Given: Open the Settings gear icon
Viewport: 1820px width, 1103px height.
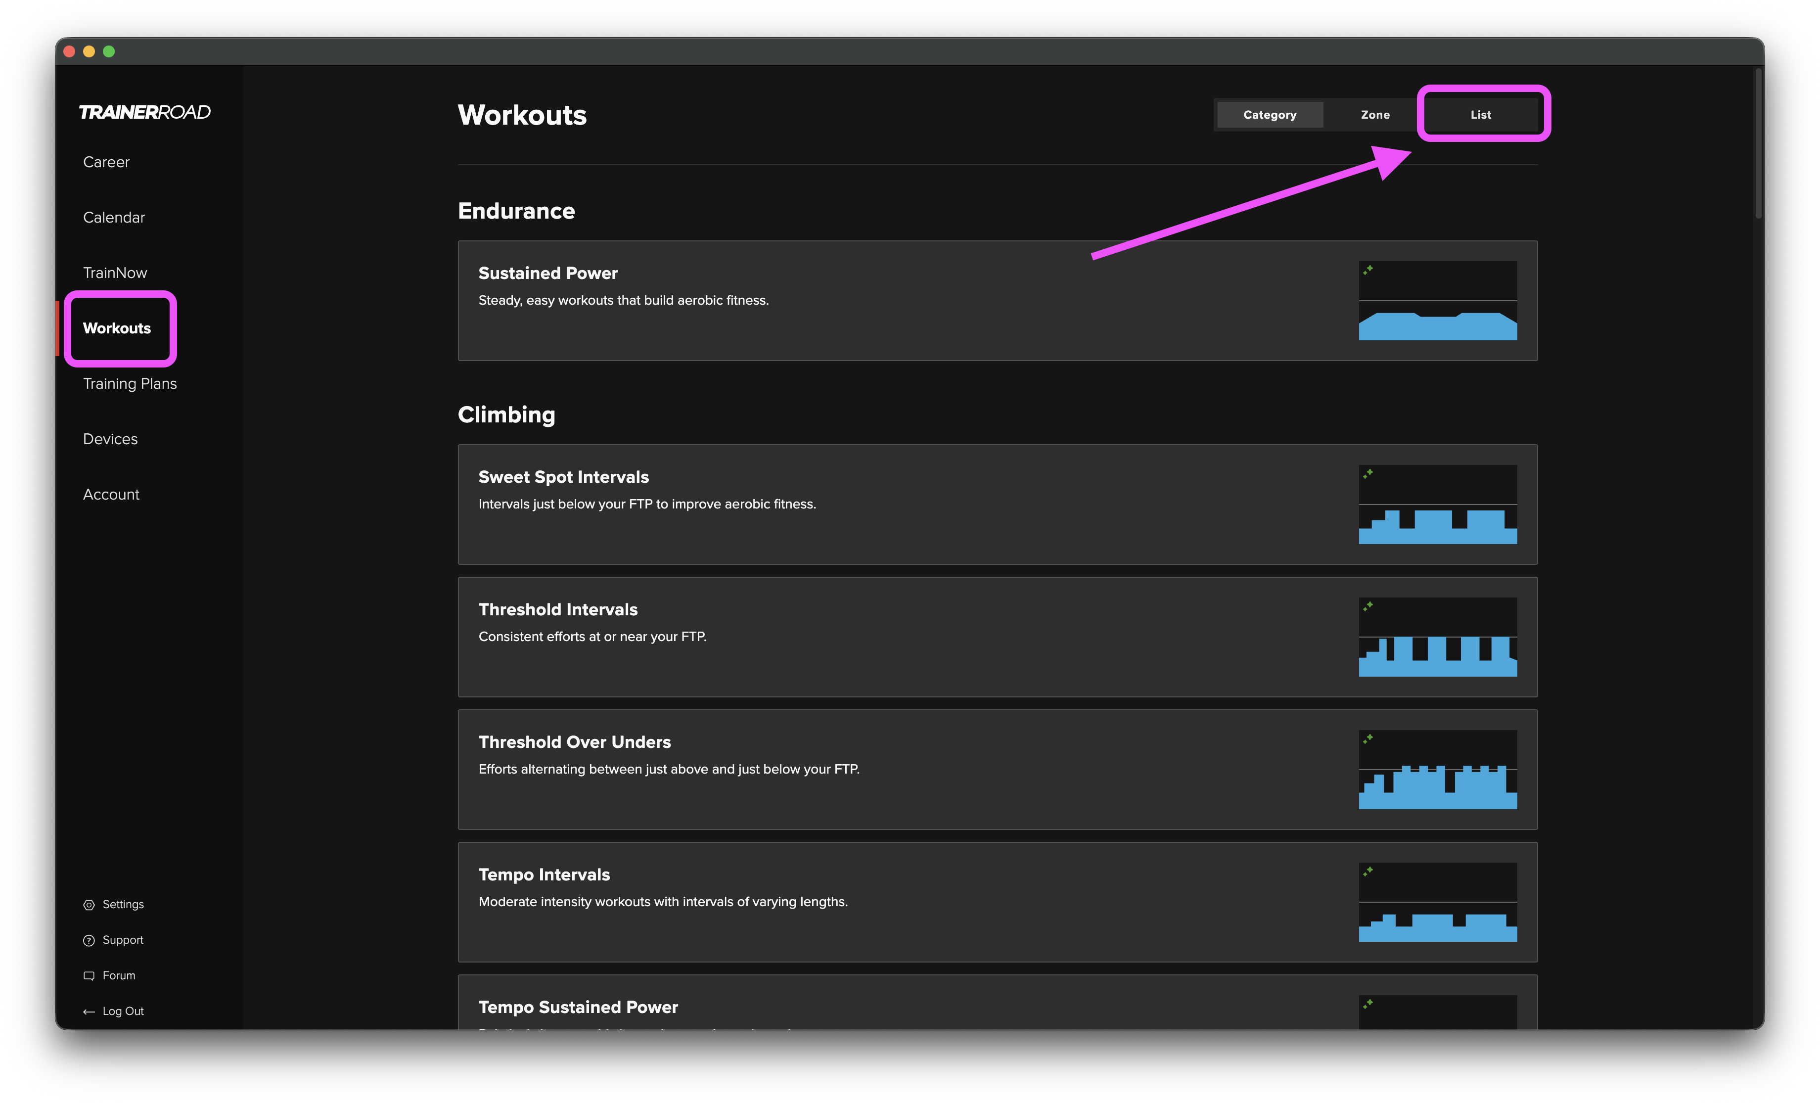Looking at the screenshot, I should point(89,905).
